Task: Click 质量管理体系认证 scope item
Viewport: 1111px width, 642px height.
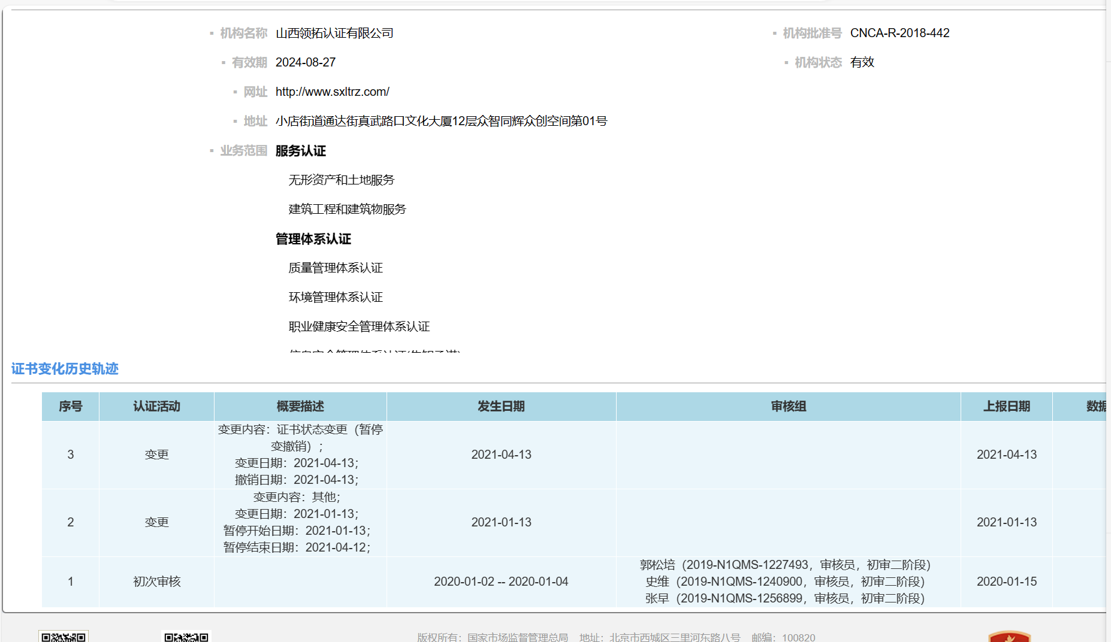Action: click(x=336, y=268)
